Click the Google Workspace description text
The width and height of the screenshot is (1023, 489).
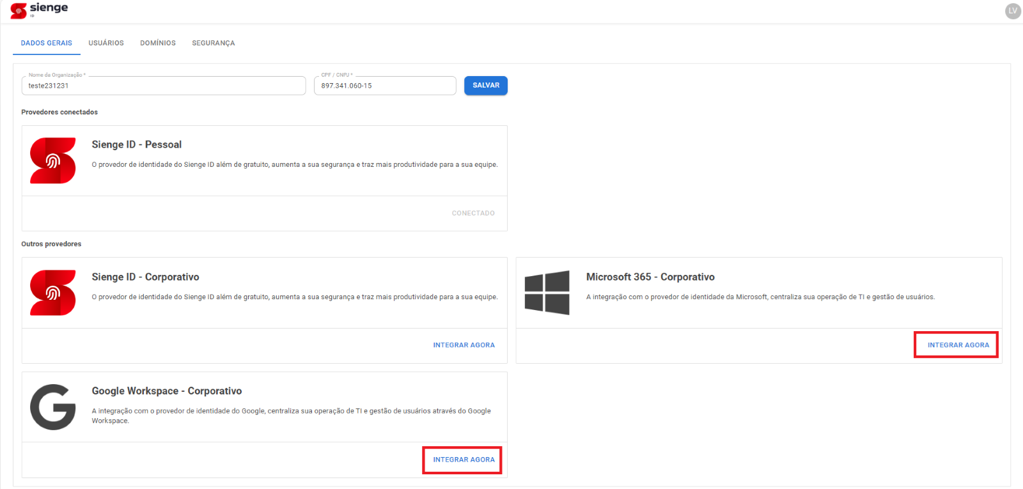coord(291,415)
